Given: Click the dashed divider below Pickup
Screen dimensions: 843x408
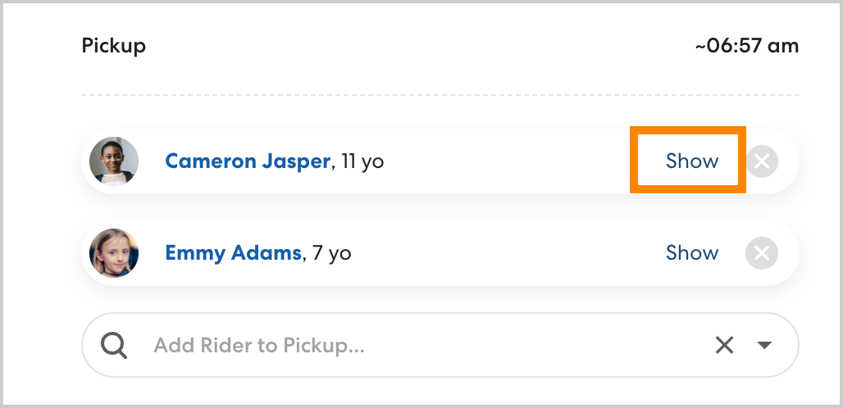Looking at the screenshot, I should 440,96.
